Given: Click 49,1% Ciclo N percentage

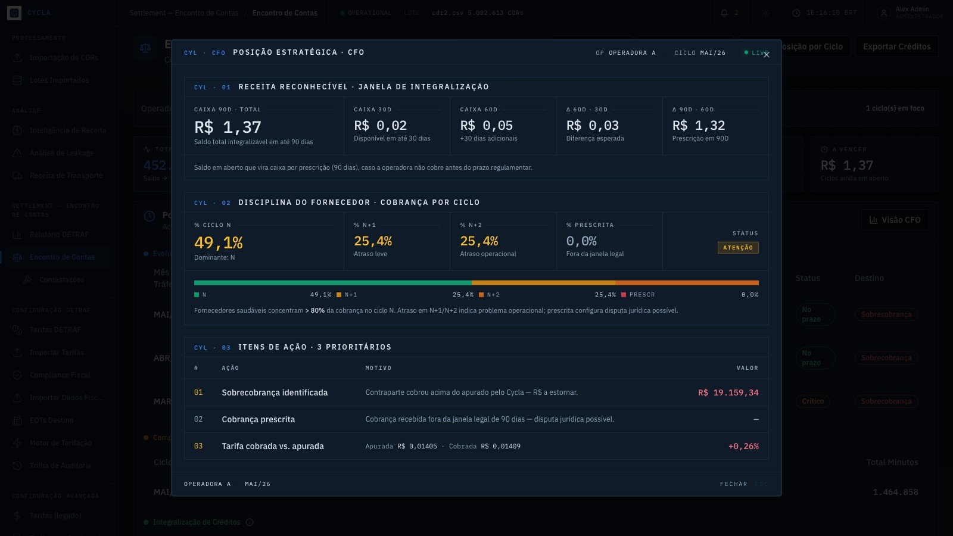Looking at the screenshot, I should coord(219,243).
